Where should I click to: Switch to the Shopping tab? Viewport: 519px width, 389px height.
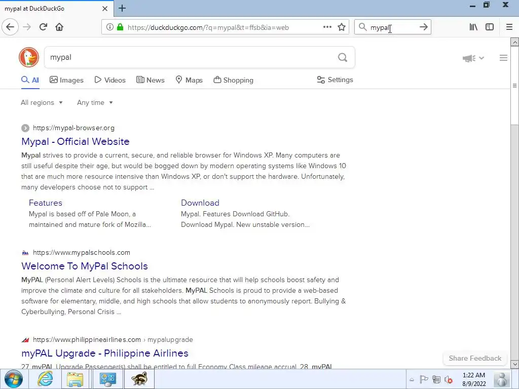click(x=233, y=80)
